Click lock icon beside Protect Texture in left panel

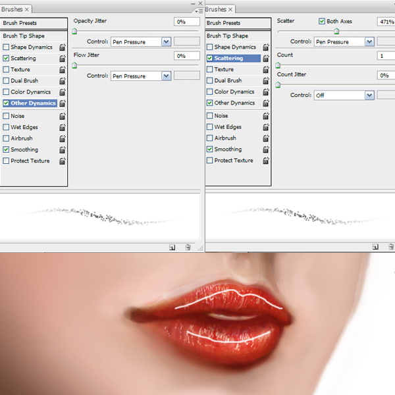point(63,161)
